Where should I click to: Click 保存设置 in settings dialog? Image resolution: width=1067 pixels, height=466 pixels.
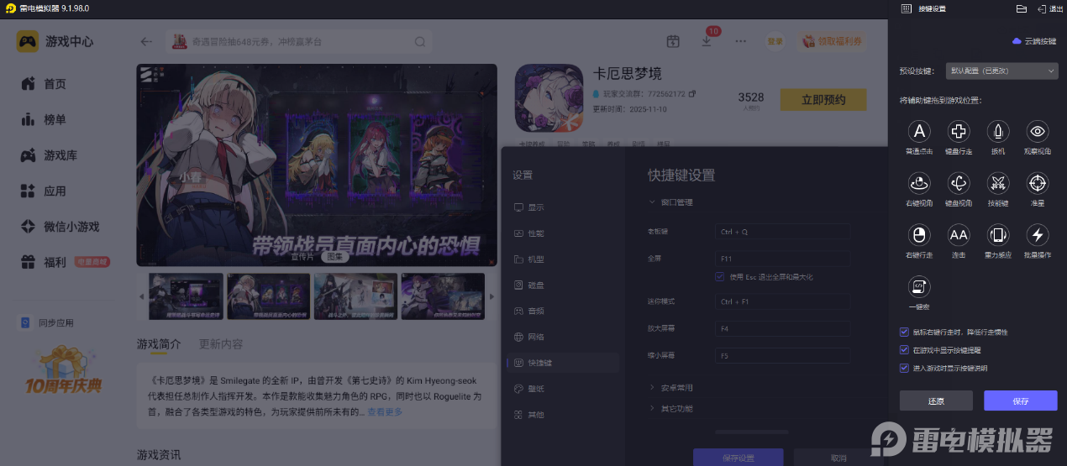[738, 458]
